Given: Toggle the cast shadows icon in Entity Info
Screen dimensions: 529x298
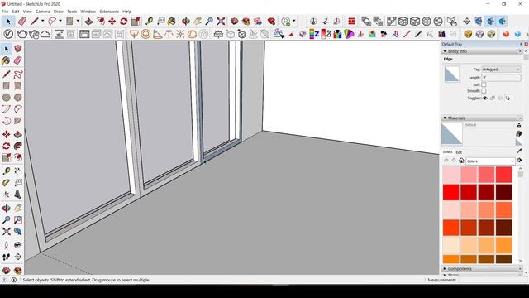Looking at the screenshot, I should [x=508, y=98].
